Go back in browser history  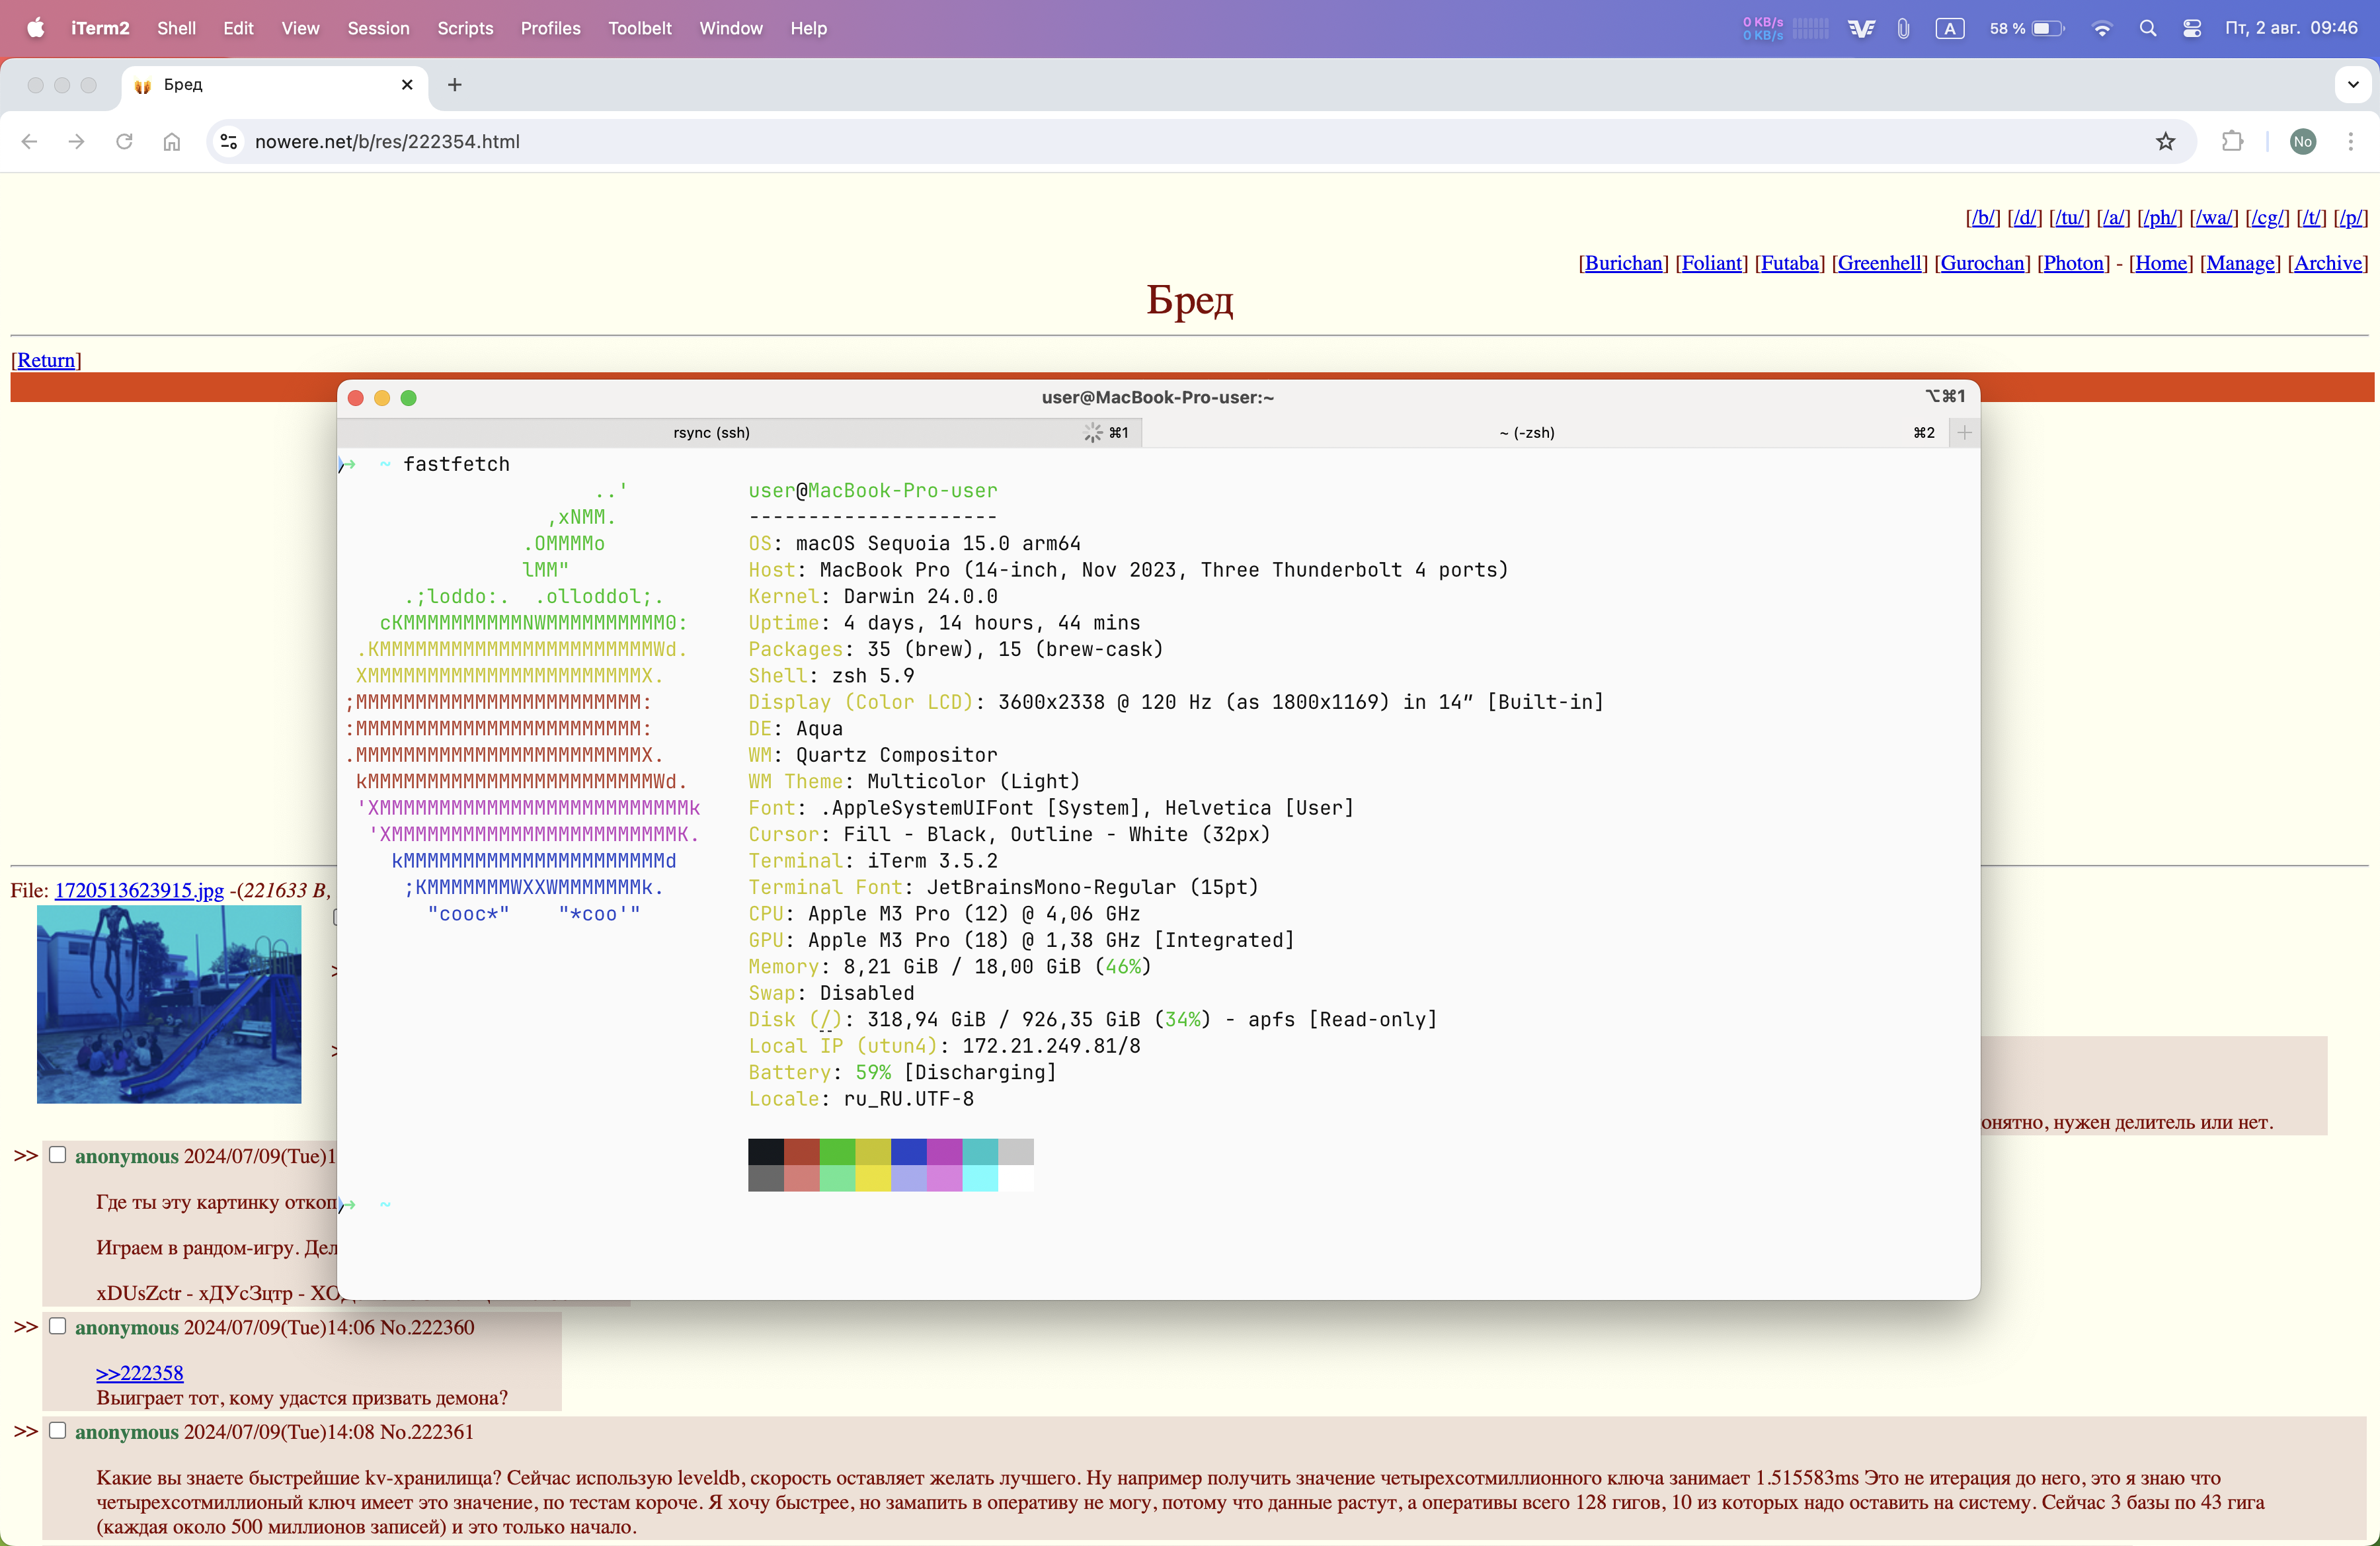click(29, 141)
